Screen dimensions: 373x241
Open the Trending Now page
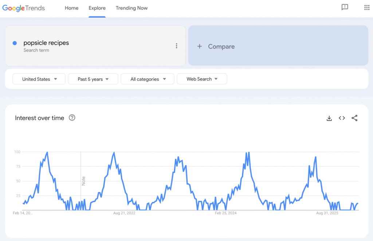131,8
